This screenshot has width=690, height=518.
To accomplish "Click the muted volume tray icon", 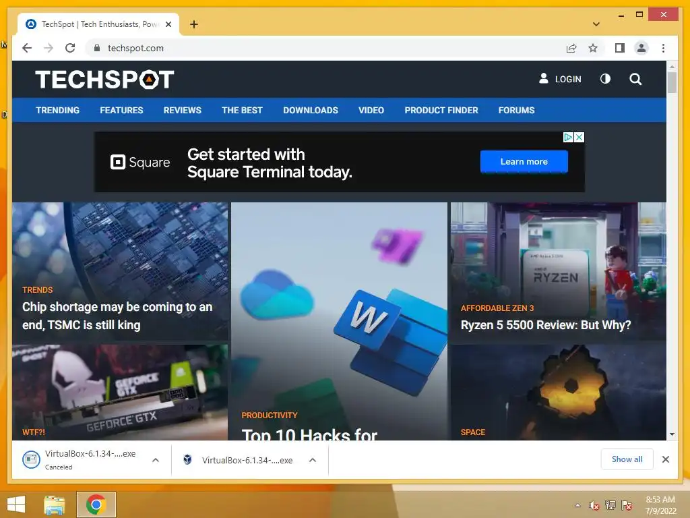I will (594, 505).
